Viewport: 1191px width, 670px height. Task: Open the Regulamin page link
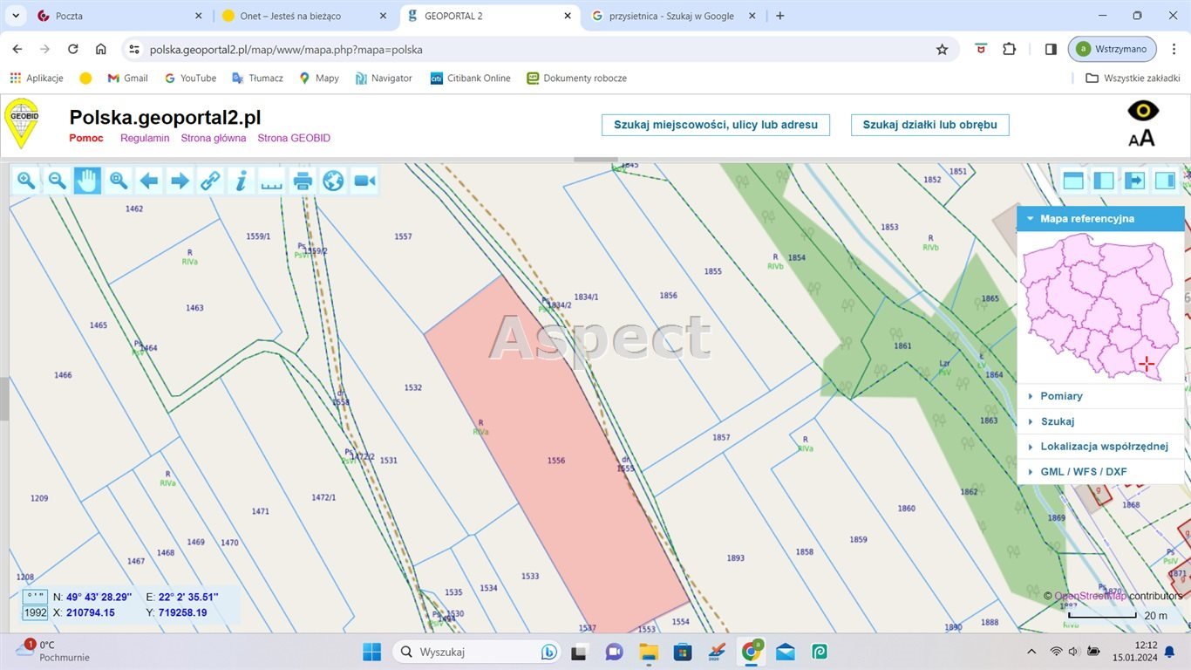pos(144,138)
